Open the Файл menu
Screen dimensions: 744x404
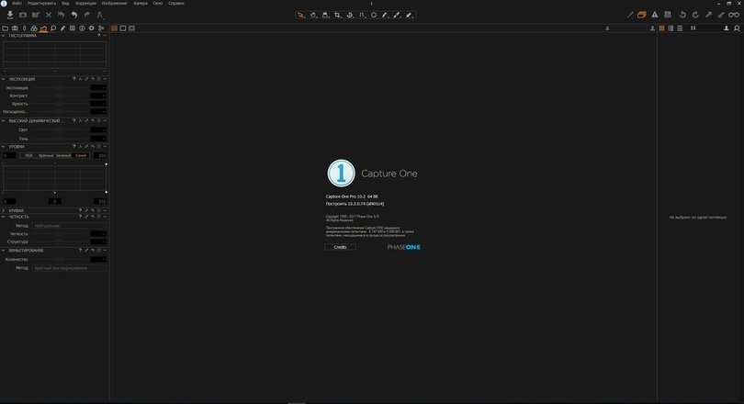tap(17, 4)
